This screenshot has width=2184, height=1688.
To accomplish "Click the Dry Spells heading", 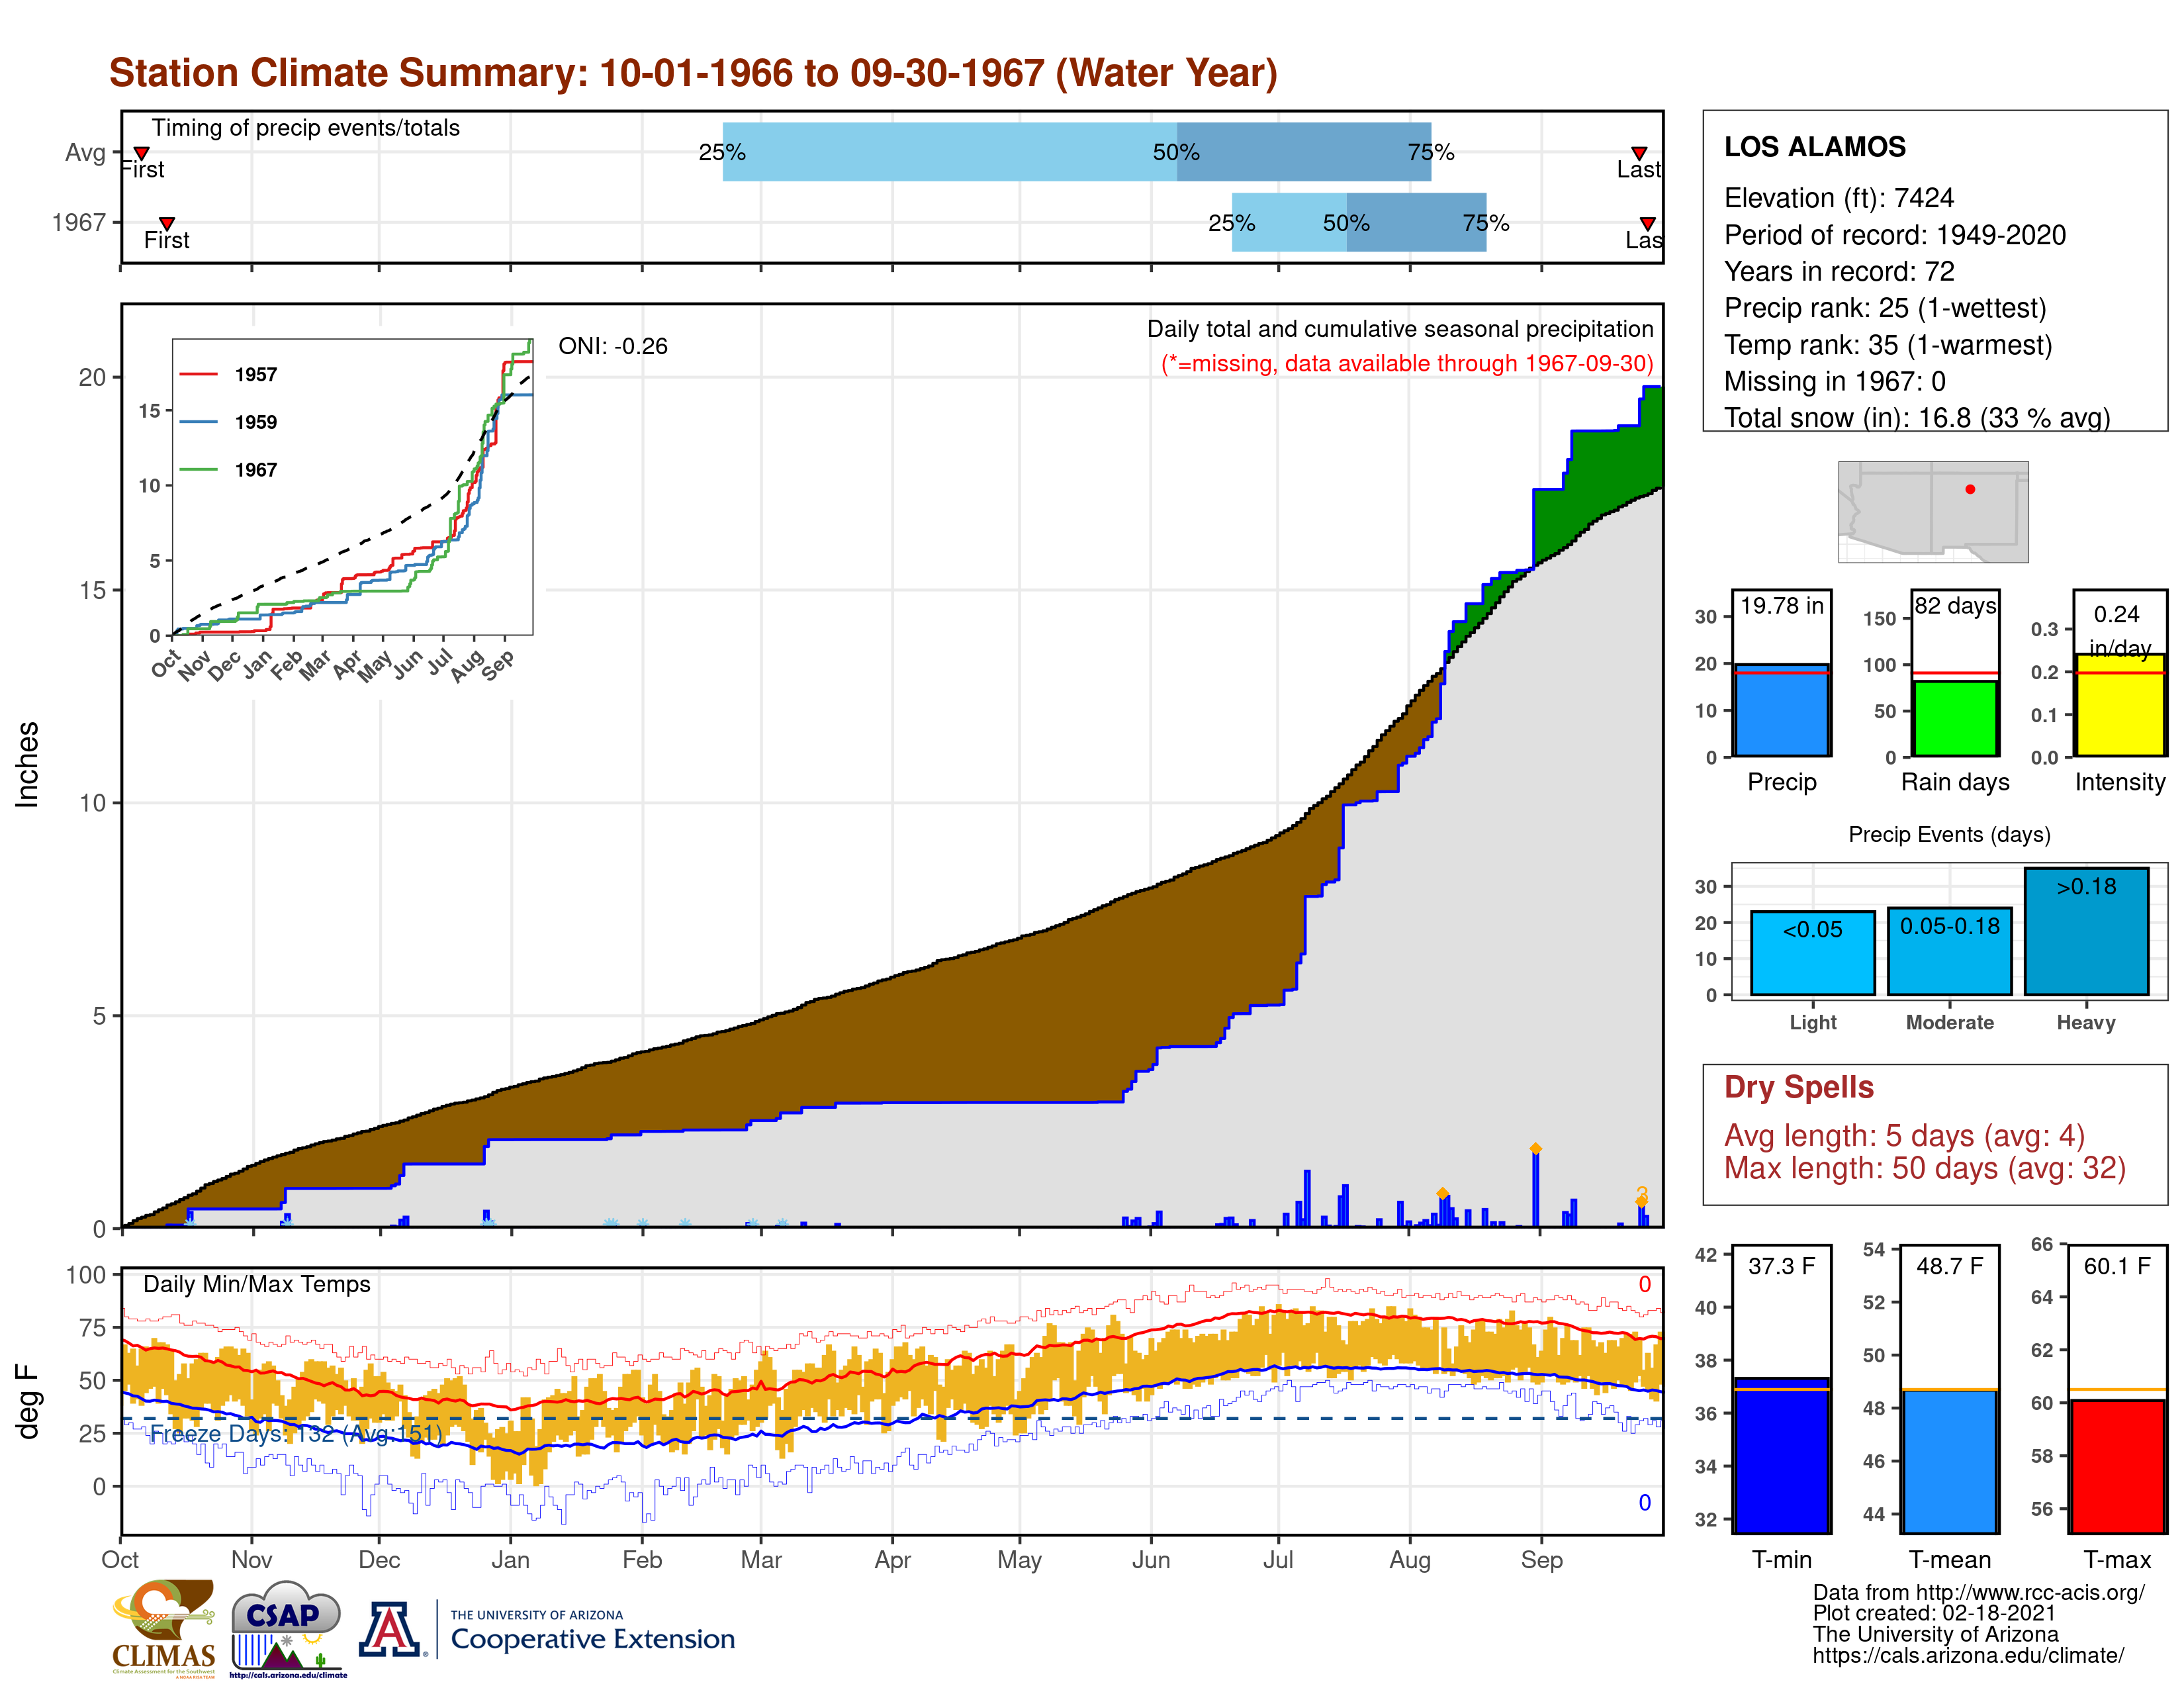I will coord(1799,1087).
